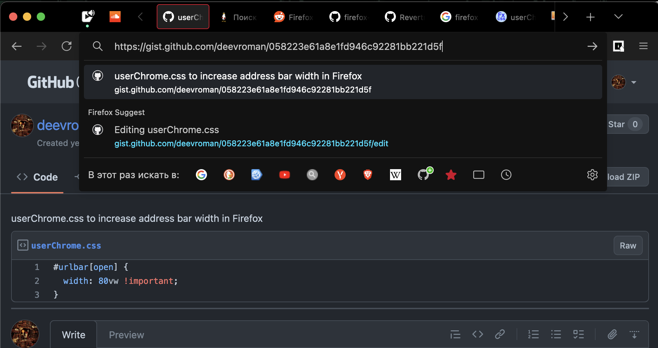Attach a file to comment
Viewport: 658px width, 348px height.
(x=612, y=334)
